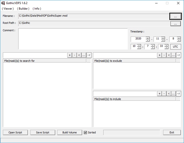Increase the timestamp minute 7
Image resolution: width=184 pixels, height=143 pixels.
[153, 45]
